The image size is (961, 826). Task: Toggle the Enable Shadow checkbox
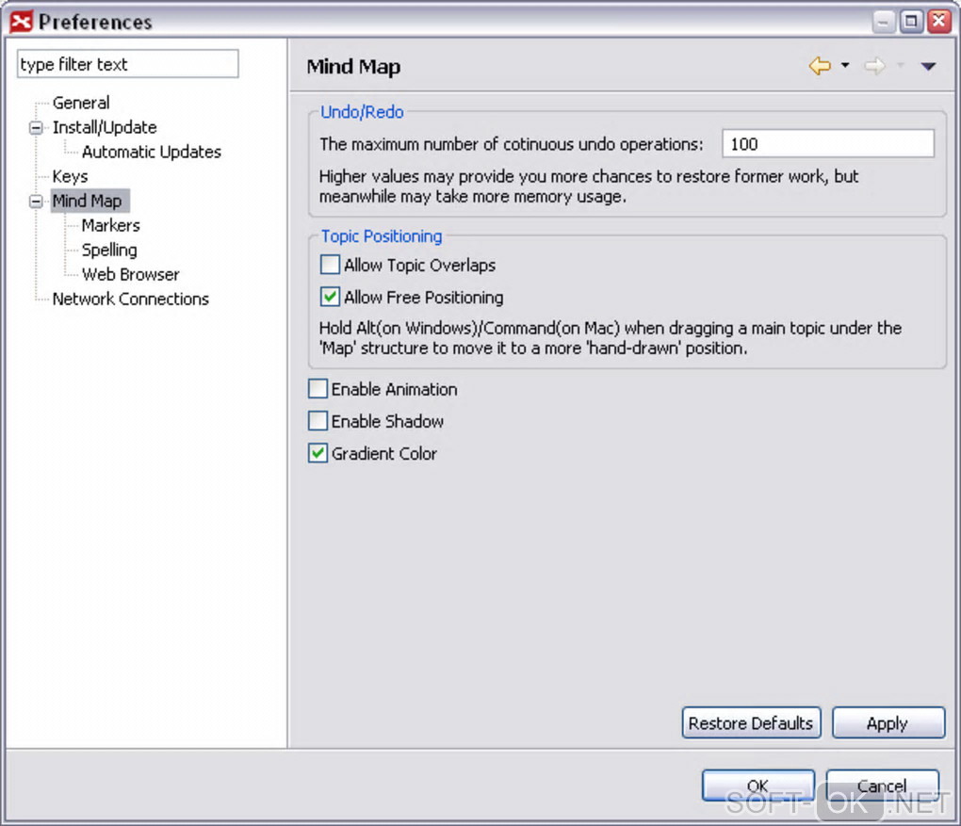(318, 422)
